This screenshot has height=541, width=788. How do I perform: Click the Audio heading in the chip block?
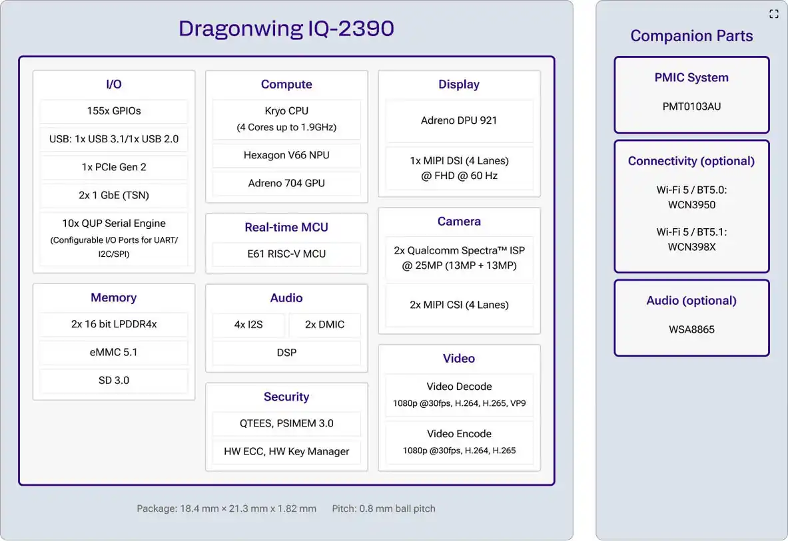(286, 298)
